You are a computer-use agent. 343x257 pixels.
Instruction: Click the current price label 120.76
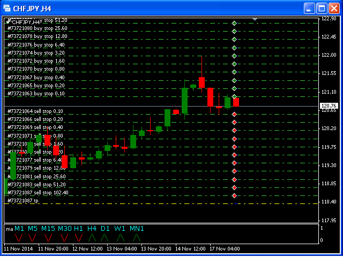(x=328, y=106)
